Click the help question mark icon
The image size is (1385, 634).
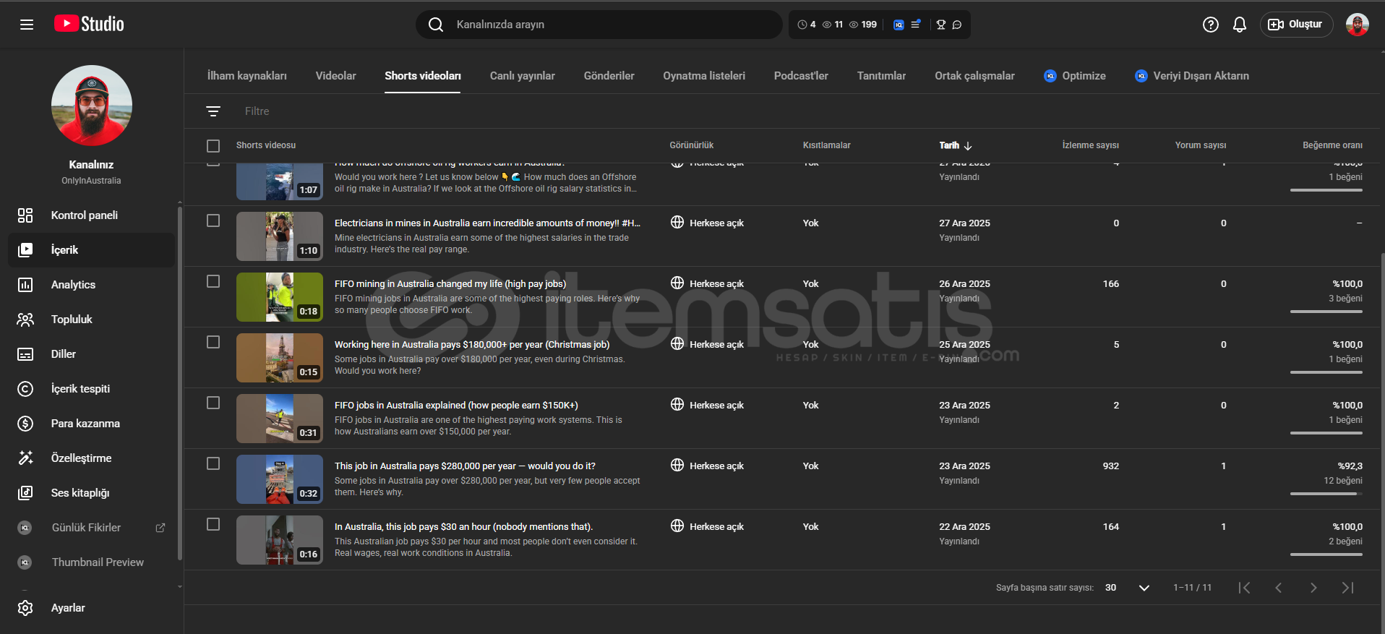(1210, 25)
